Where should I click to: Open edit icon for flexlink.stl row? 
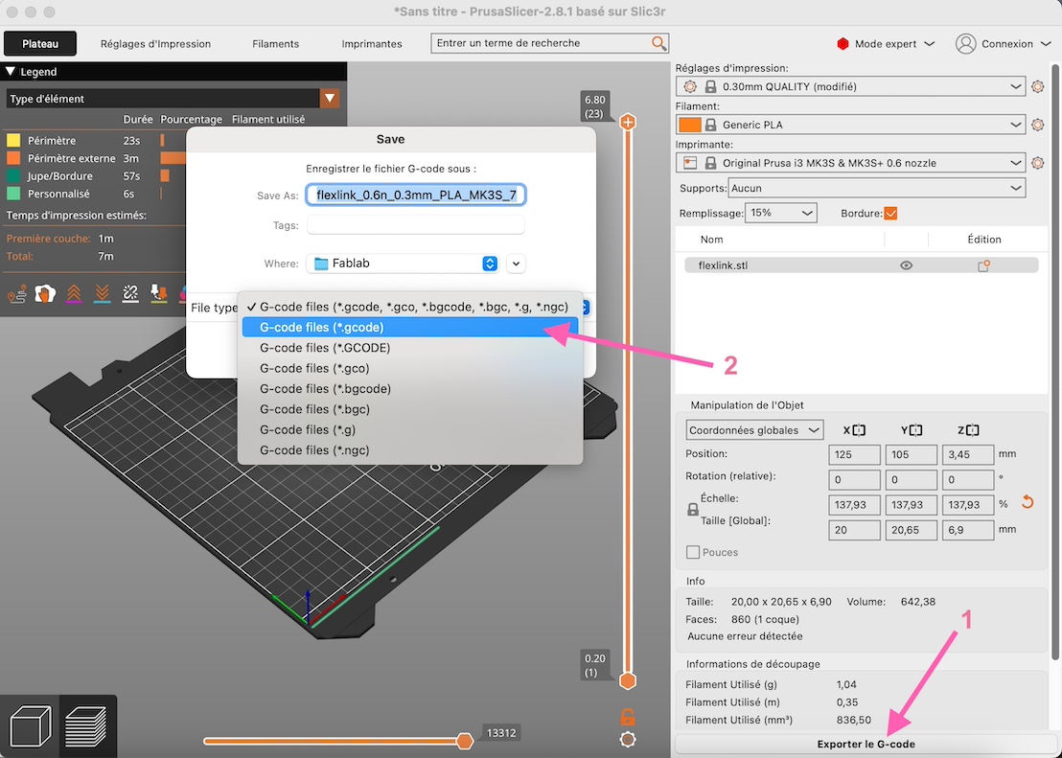[x=984, y=265]
